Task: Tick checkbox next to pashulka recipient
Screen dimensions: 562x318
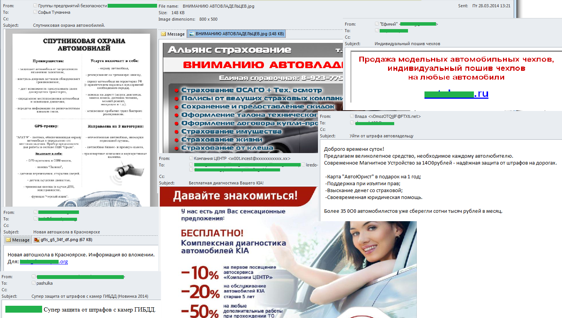Action: pos(34,283)
